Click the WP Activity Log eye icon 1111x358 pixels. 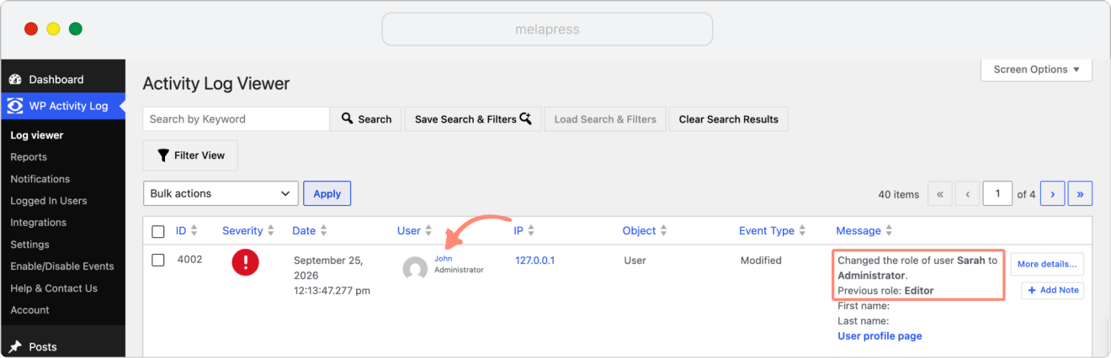click(15, 106)
